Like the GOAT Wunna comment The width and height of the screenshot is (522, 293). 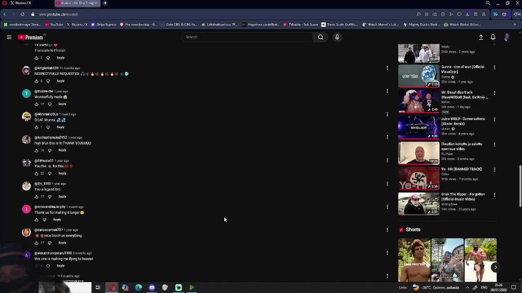(x=36, y=127)
